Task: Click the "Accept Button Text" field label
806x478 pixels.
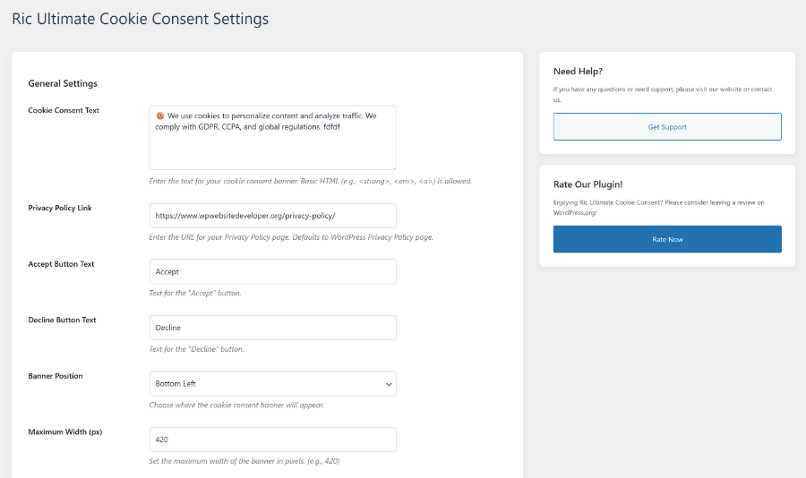Action: click(x=61, y=264)
